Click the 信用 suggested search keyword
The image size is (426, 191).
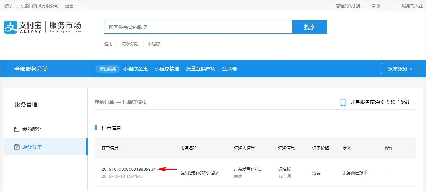click(x=108, y=44)
